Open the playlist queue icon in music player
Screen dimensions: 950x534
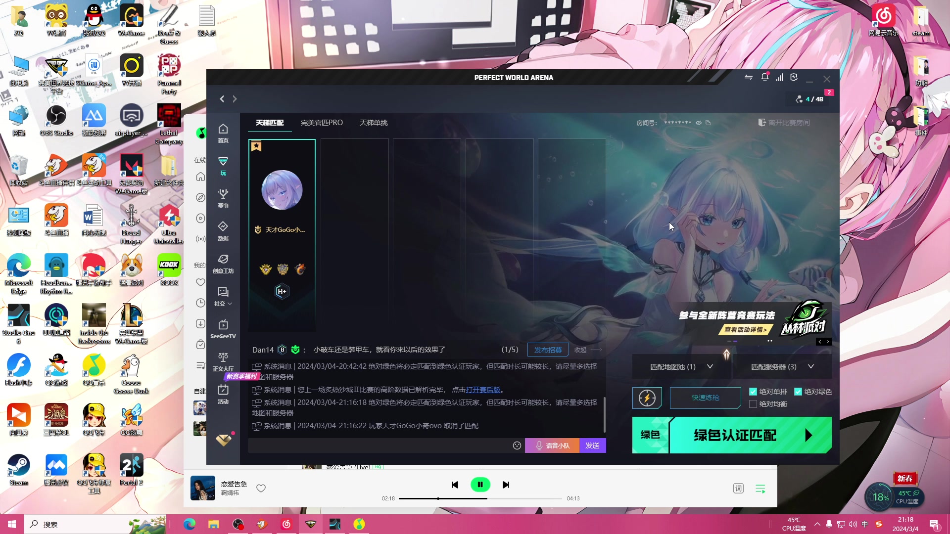coord(760,489)
